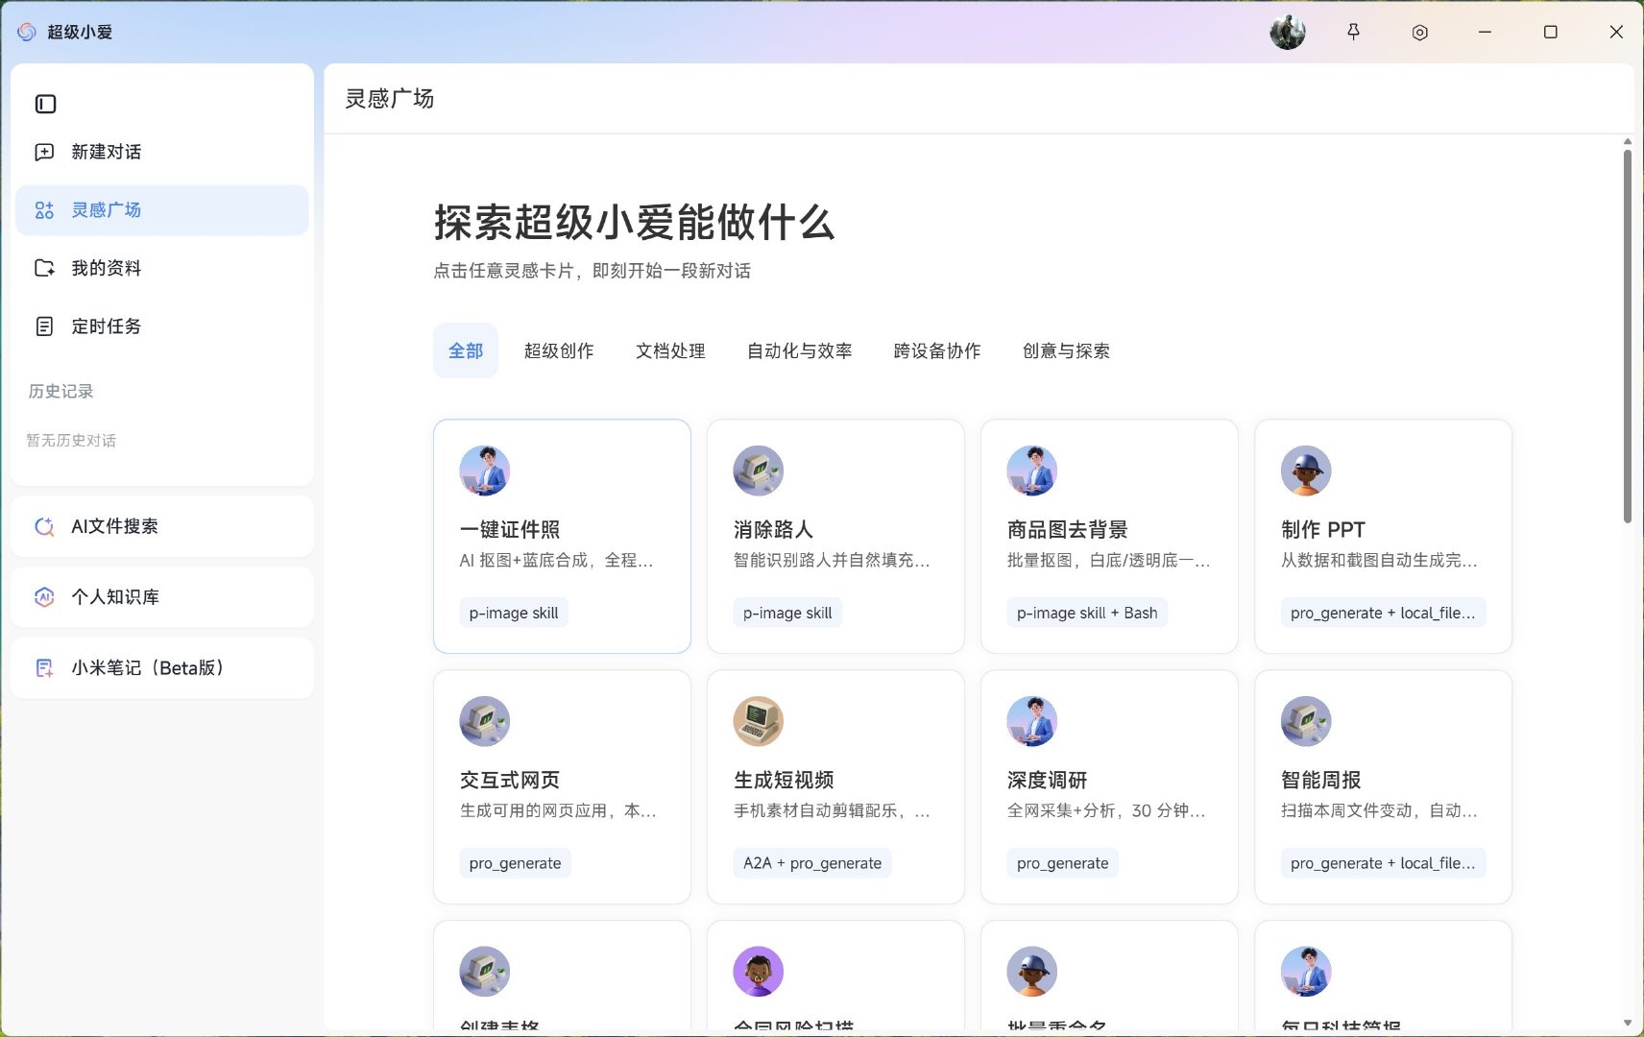Click the 个人知识库 AI icon
The width and height of the screenshot is (1644, 1037).
point(44,597)
